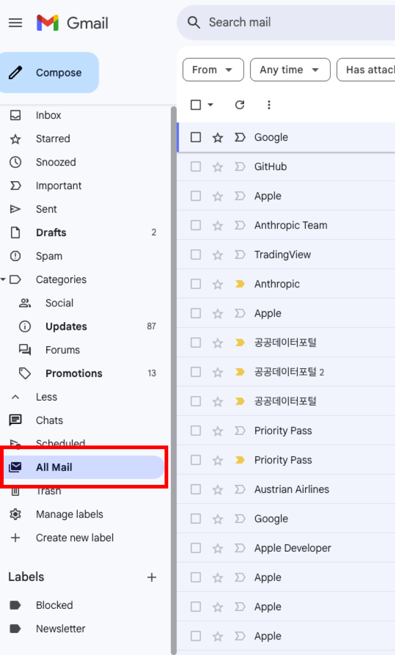Check the Google email checkbox in top row
395x655 pixels.
[x=196, y=137]
